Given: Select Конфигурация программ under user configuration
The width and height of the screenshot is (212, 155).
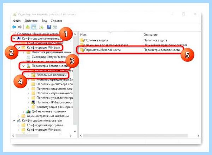Looking at the screenshot, I should click(x=45, y=125).
